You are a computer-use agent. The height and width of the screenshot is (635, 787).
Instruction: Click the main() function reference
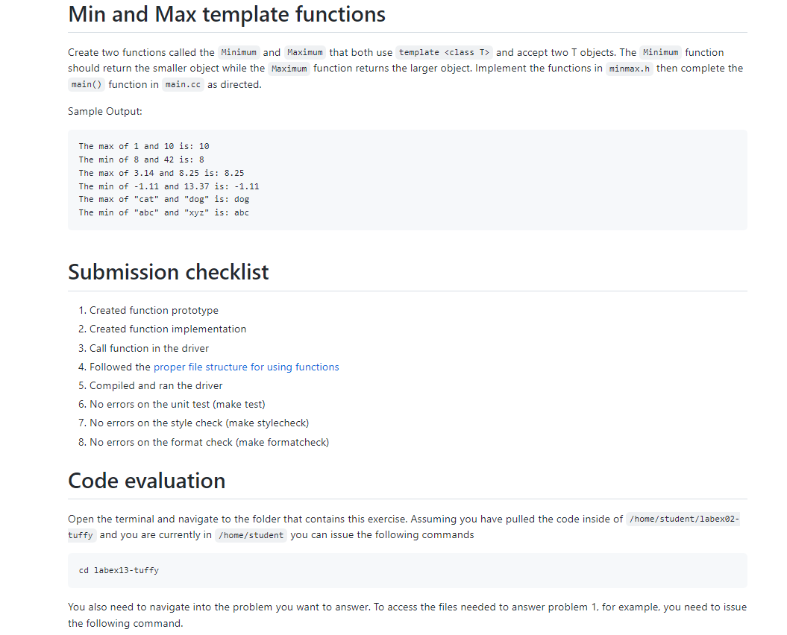[85, 84]
